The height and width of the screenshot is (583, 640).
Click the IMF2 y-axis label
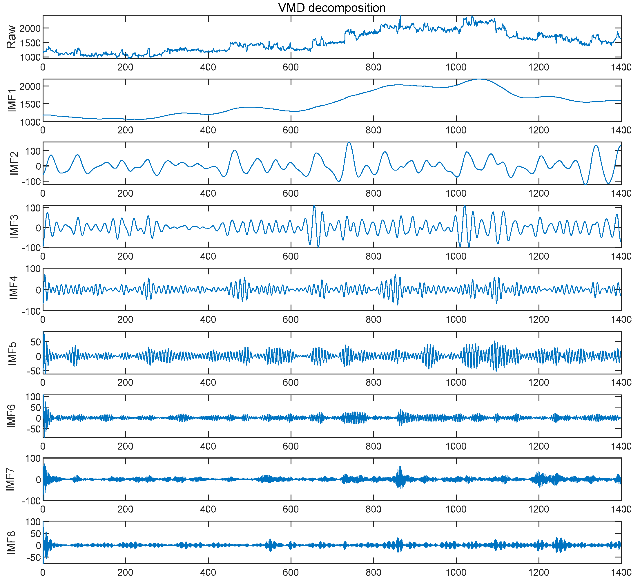14,164
